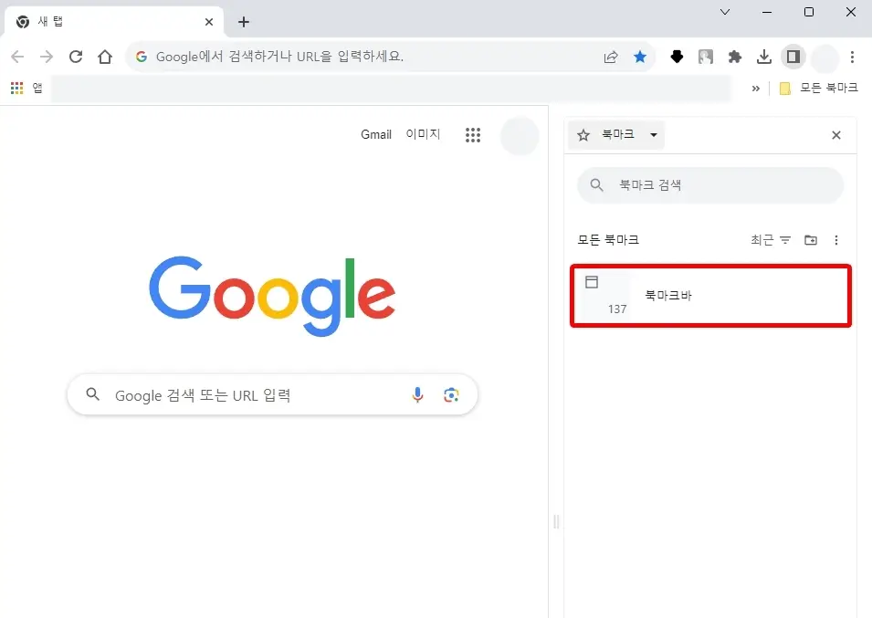Open the bookmarks panel more options menu
This screenshot has height=618, width=872.
835,239
